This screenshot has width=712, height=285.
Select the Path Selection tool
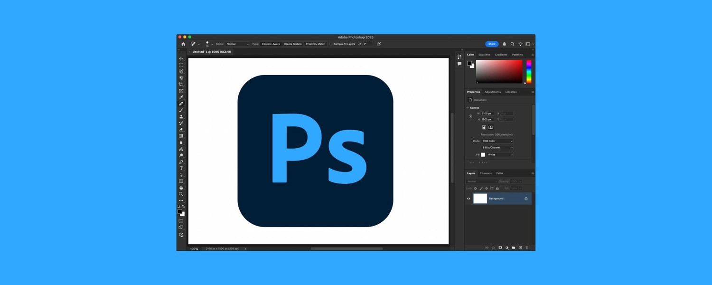(181, 175)
